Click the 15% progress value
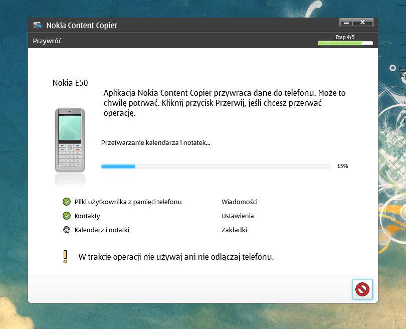 [342, 166]
